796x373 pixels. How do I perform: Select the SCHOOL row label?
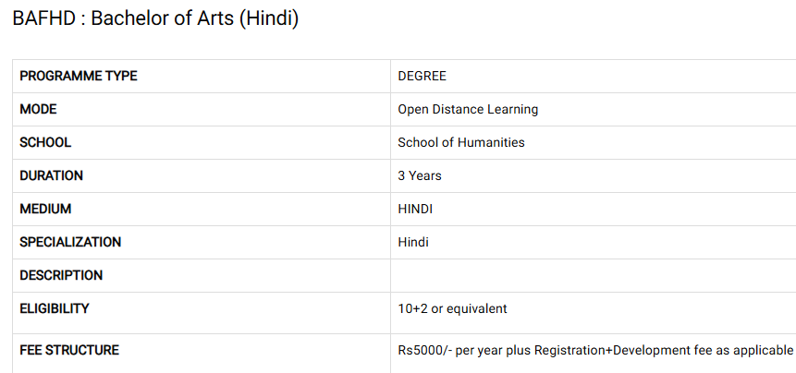[45, 142]
